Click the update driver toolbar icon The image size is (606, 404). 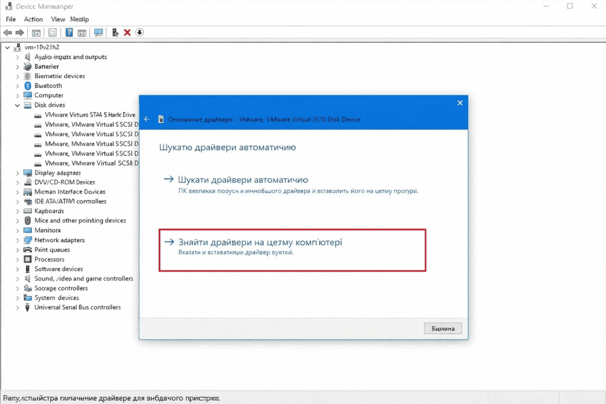tap(115, 33)
